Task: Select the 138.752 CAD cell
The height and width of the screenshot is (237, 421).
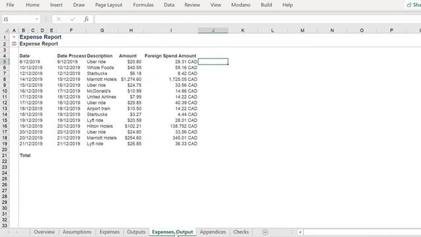Action: [x=184, y=126]
